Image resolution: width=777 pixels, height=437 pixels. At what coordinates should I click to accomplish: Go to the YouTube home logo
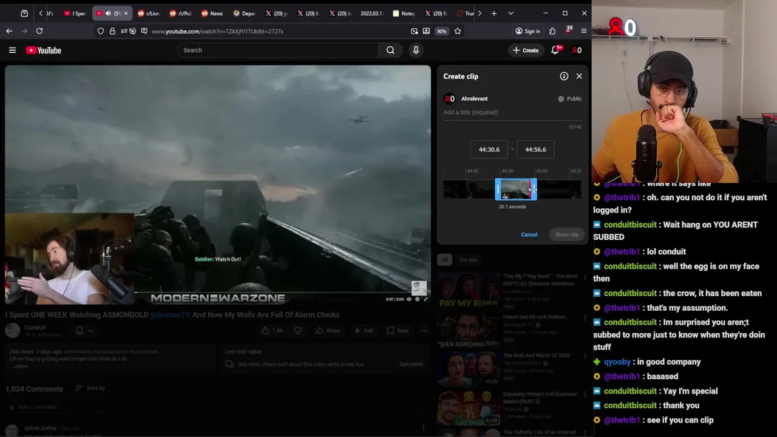[x=43, y=50]
